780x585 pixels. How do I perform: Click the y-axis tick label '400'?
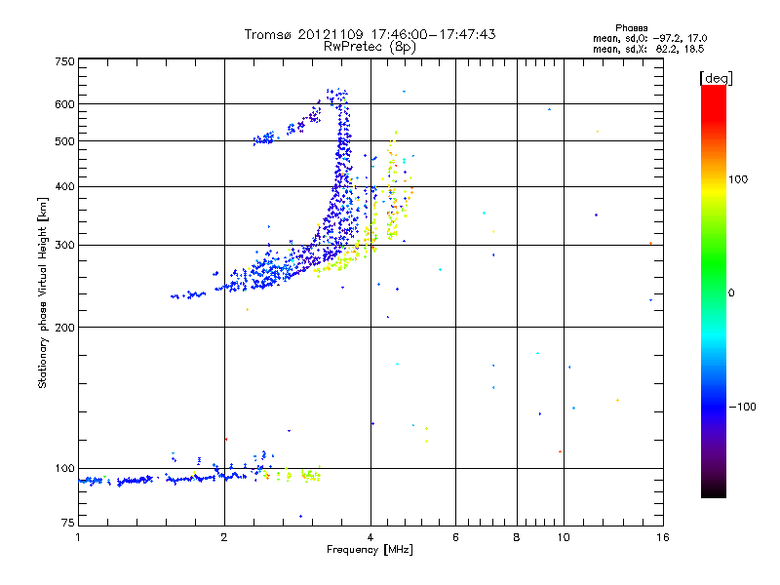(64, 187)
